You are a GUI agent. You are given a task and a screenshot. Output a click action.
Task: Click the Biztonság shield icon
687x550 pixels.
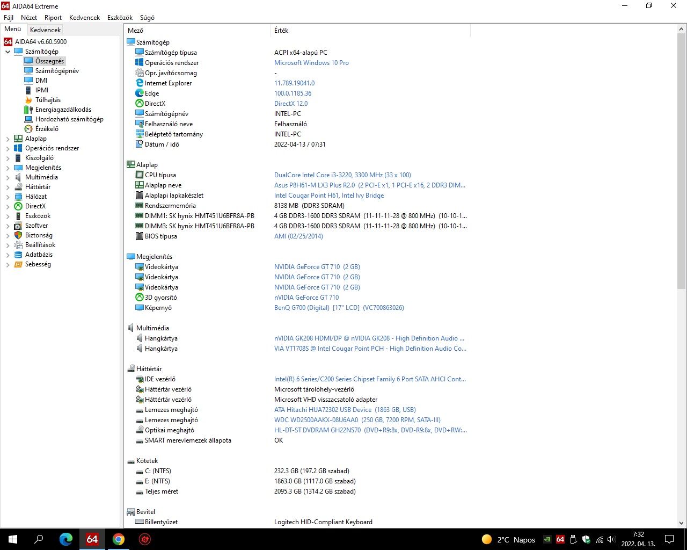[18, 235]
